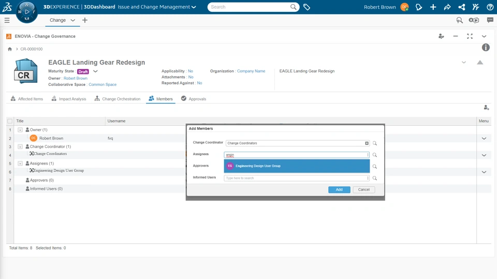Open Maturity State dropdown arrow

coord(95,71)
